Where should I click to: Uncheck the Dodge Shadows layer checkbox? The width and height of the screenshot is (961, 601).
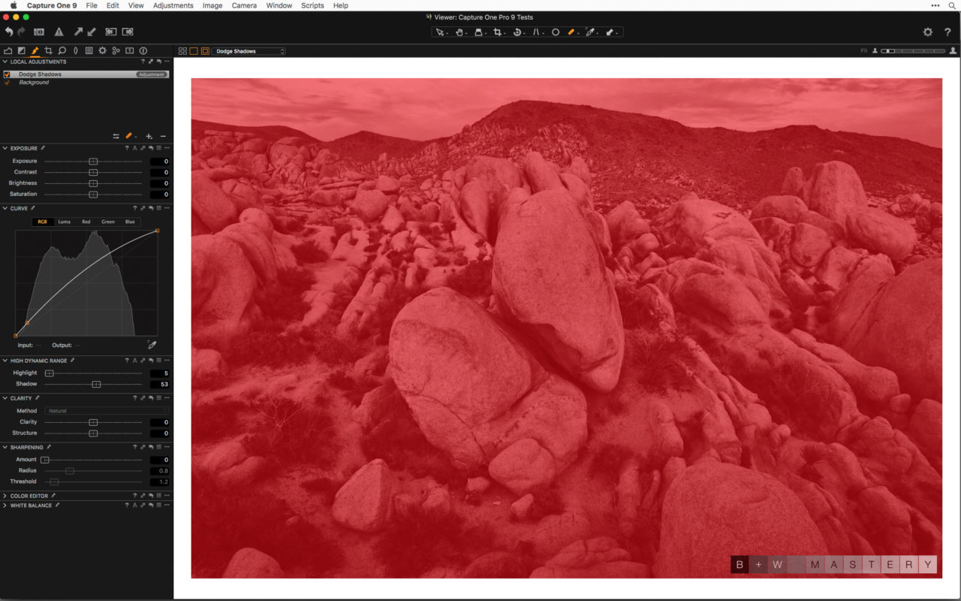(7, 74)
